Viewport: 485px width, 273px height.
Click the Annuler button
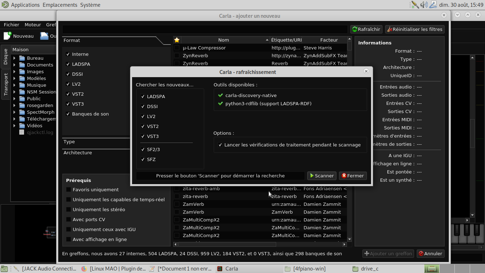(x=431, y=253)
